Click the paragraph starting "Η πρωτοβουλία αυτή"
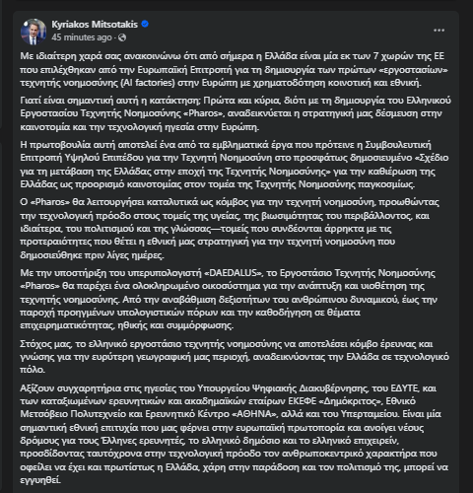This screenshot has height=493, width=473. coord(235,165)
